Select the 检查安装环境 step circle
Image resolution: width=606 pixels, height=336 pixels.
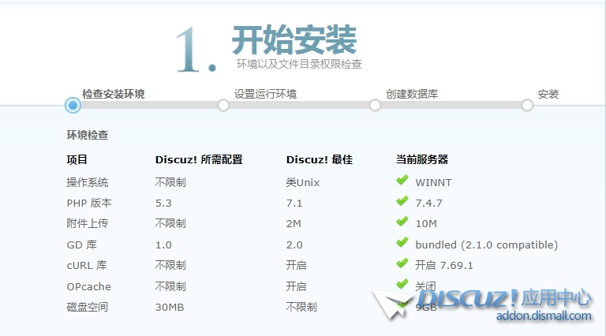tap(73, 105)
